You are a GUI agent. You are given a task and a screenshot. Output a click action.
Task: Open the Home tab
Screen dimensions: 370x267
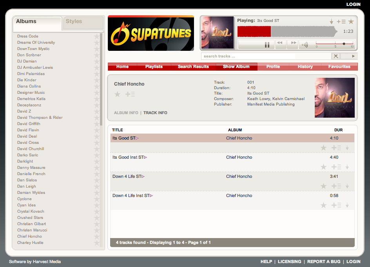point(122,66)
